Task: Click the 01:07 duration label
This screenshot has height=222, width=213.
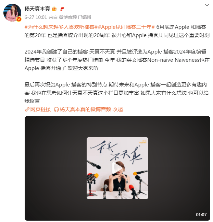Action: tap(201, 215)
